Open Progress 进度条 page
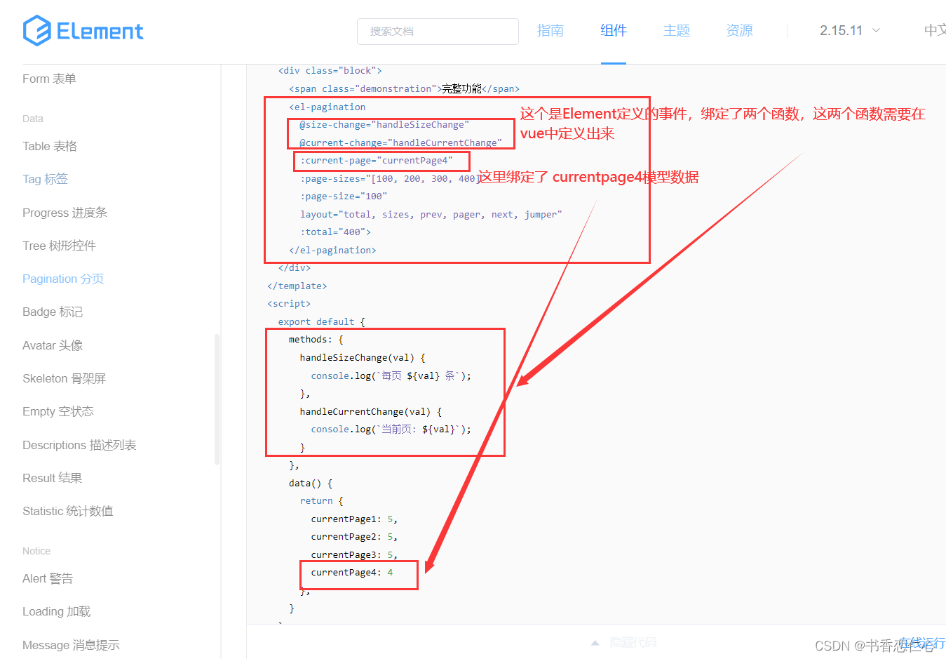 [x=65, y=213]
